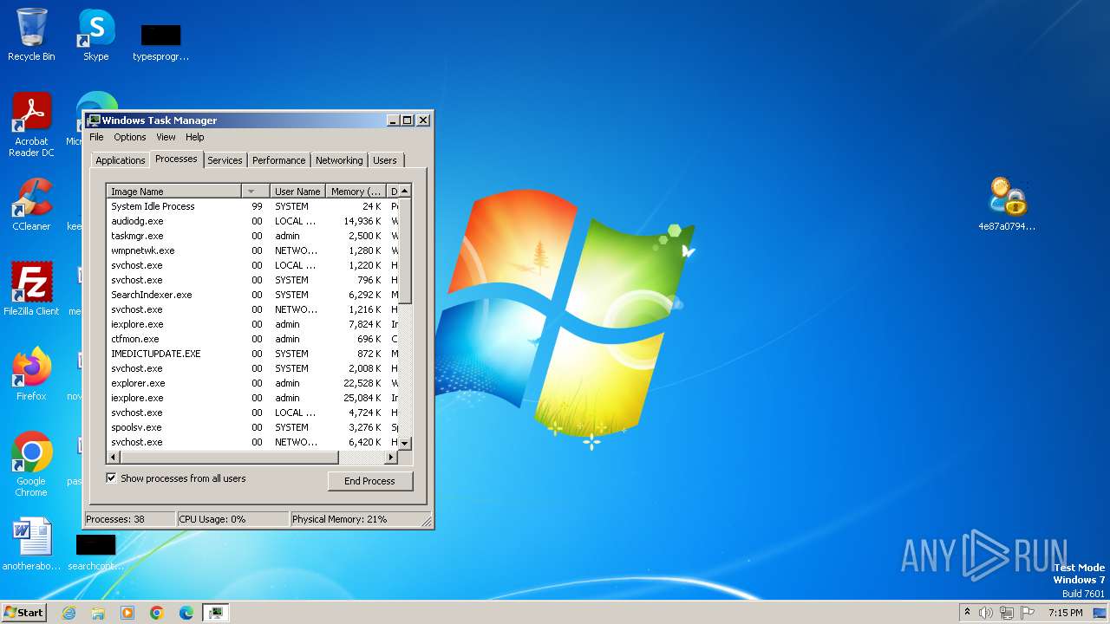The image size is (1110, 624).
Task: Open File Explorer from taskbar
Action: tap(98, 613)
